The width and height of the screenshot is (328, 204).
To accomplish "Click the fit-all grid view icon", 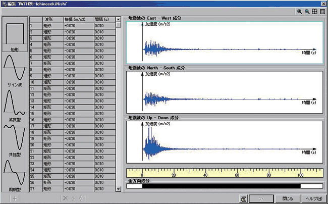I will click(314, 11).
